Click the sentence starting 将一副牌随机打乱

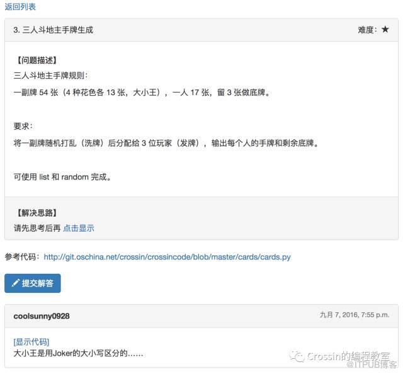point(166,143)
